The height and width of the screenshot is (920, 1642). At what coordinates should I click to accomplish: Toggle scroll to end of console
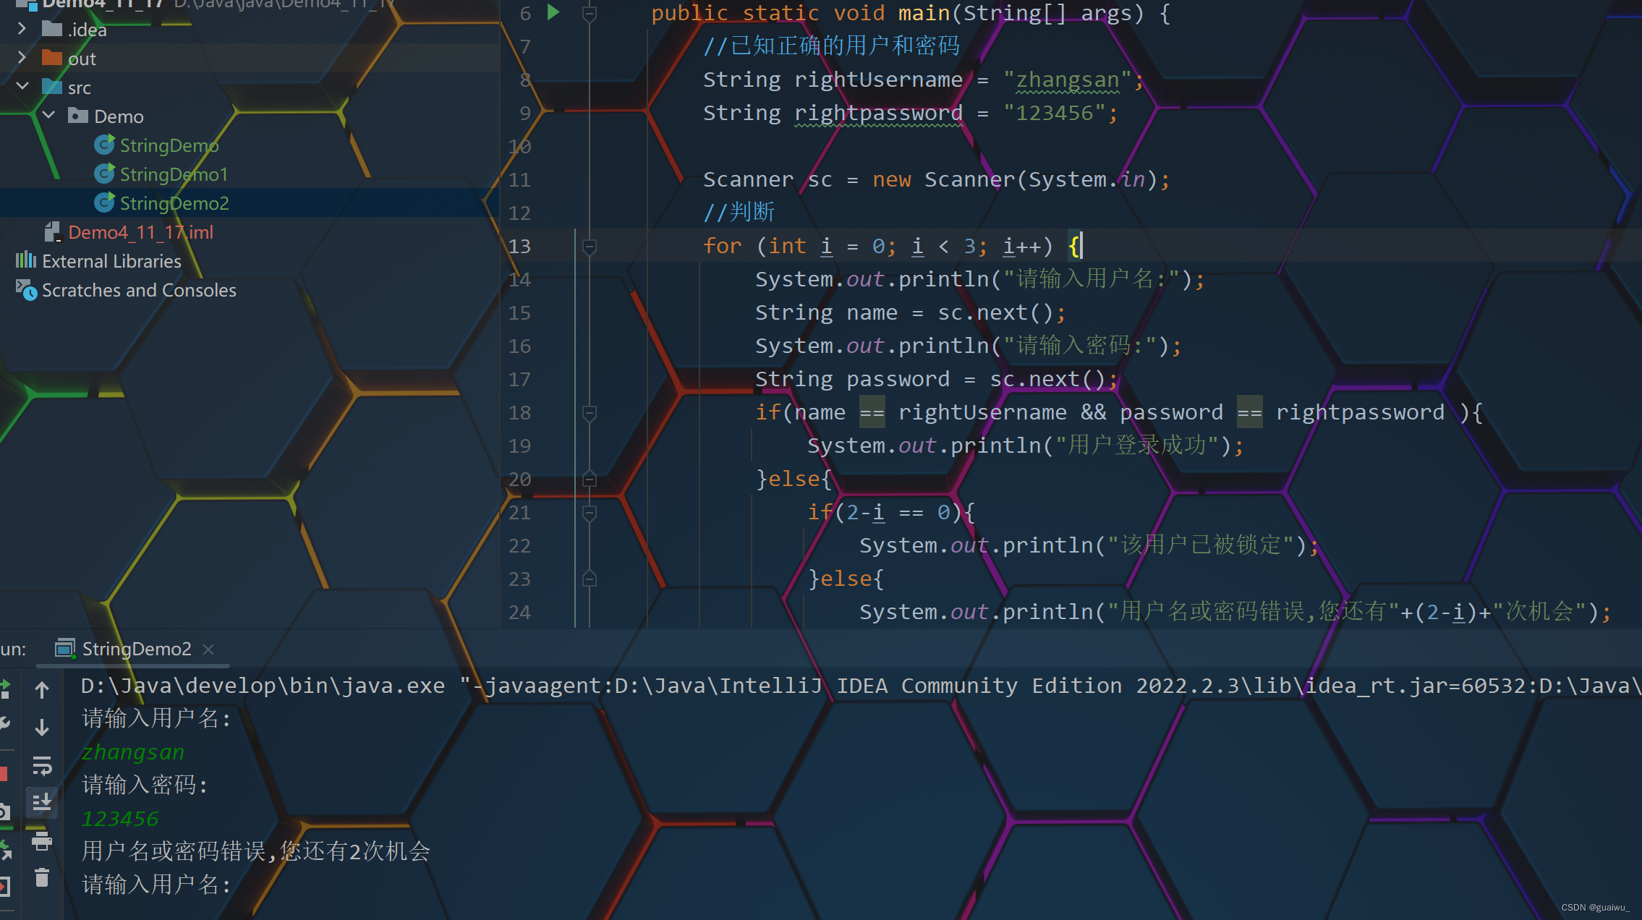pos(42,803)
